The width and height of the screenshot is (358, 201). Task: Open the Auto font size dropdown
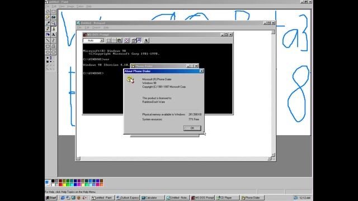tap(102, 40)
